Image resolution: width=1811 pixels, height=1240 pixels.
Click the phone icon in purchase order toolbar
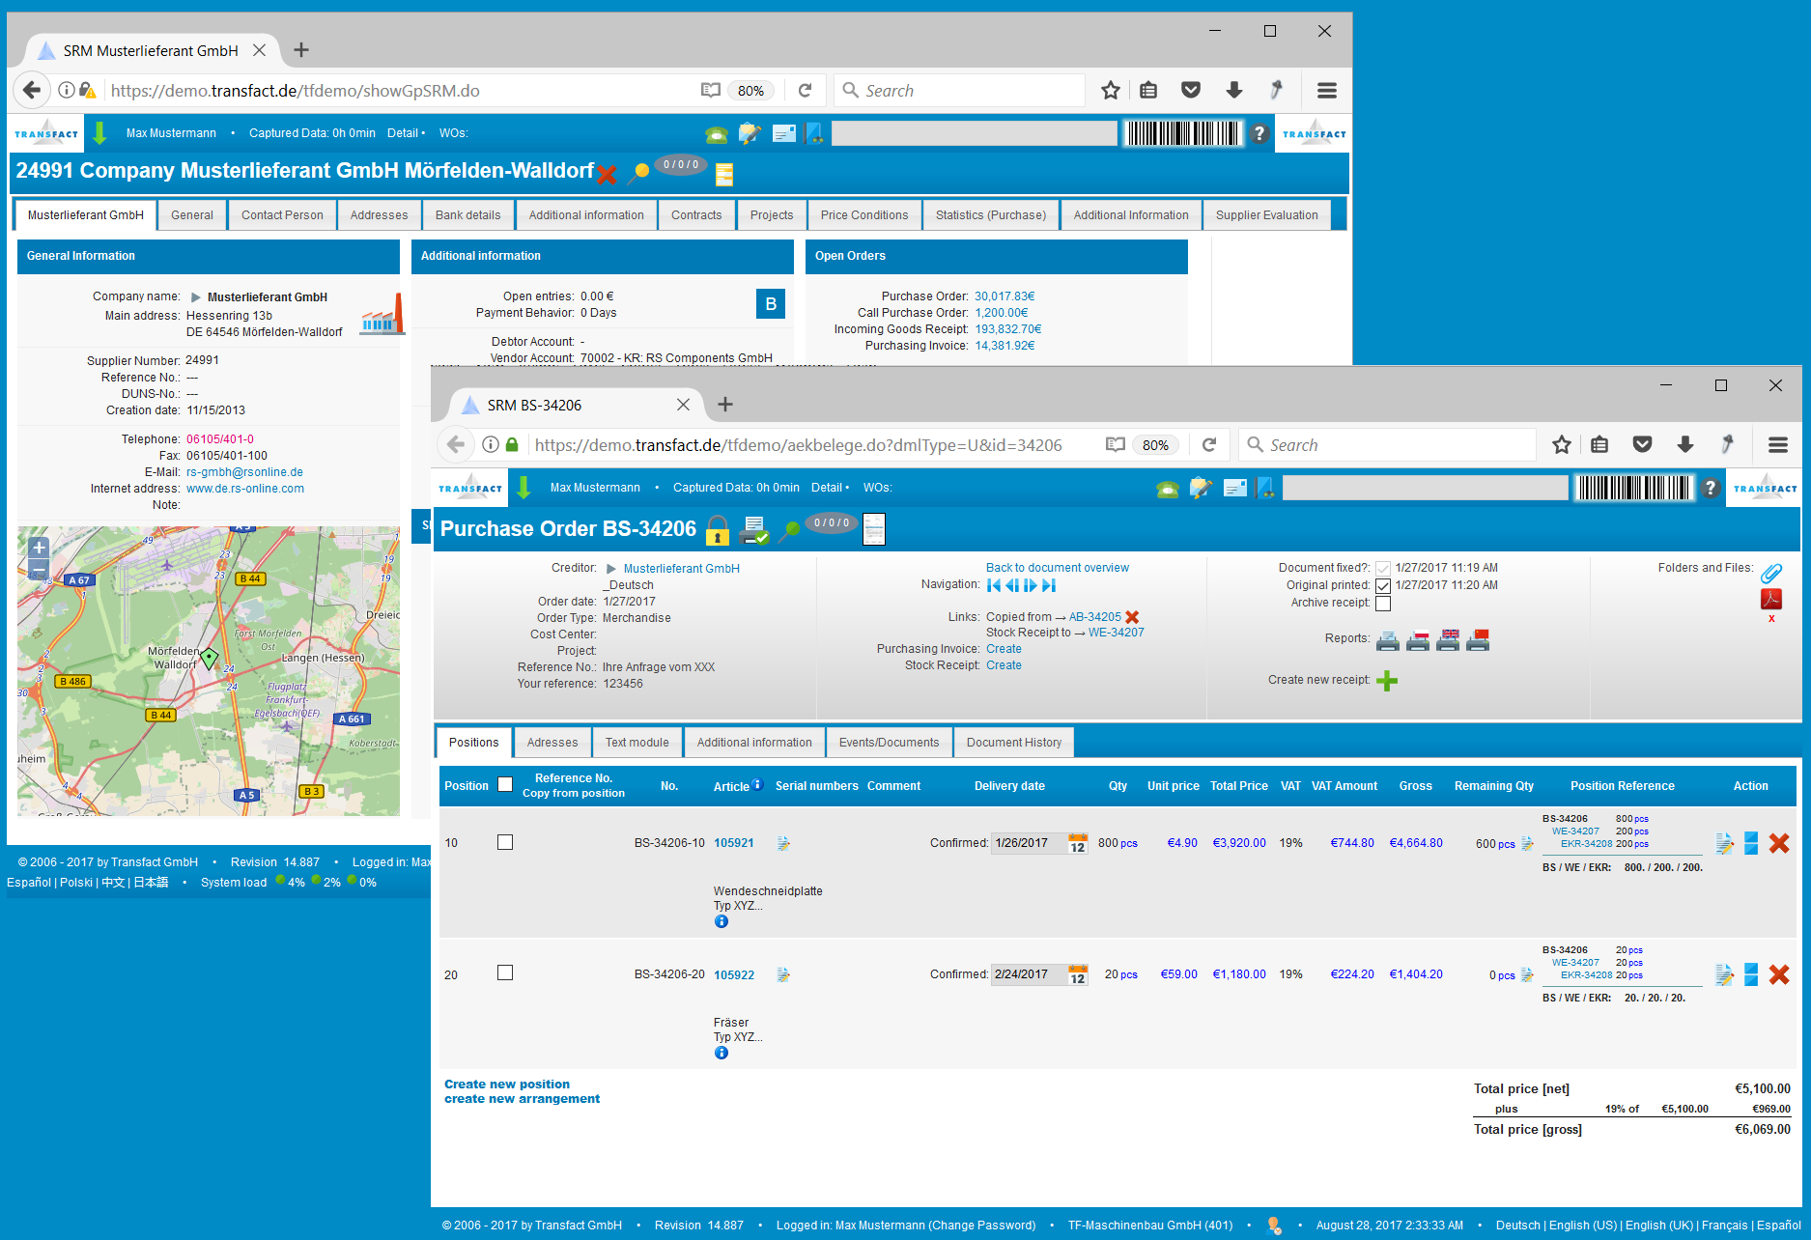coord(1167,489)
